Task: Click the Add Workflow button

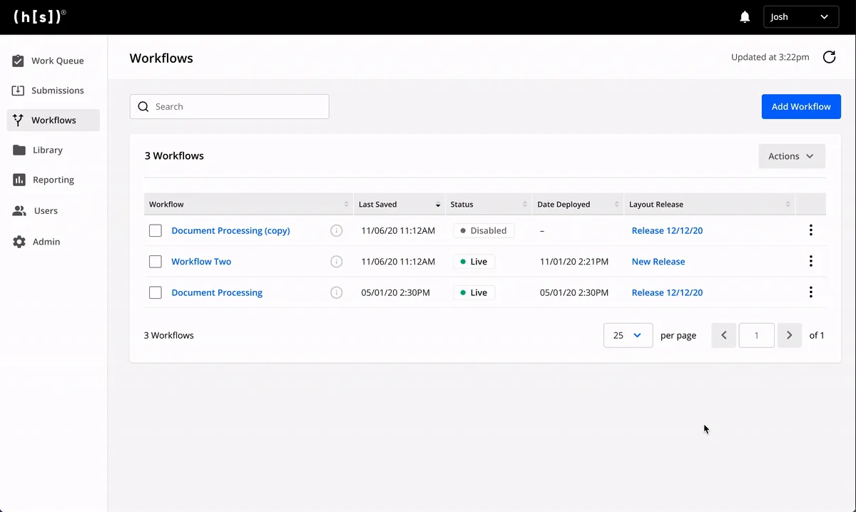Action: point(800,107)
